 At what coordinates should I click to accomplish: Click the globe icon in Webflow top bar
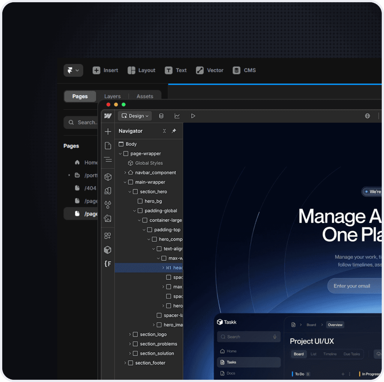367,116
